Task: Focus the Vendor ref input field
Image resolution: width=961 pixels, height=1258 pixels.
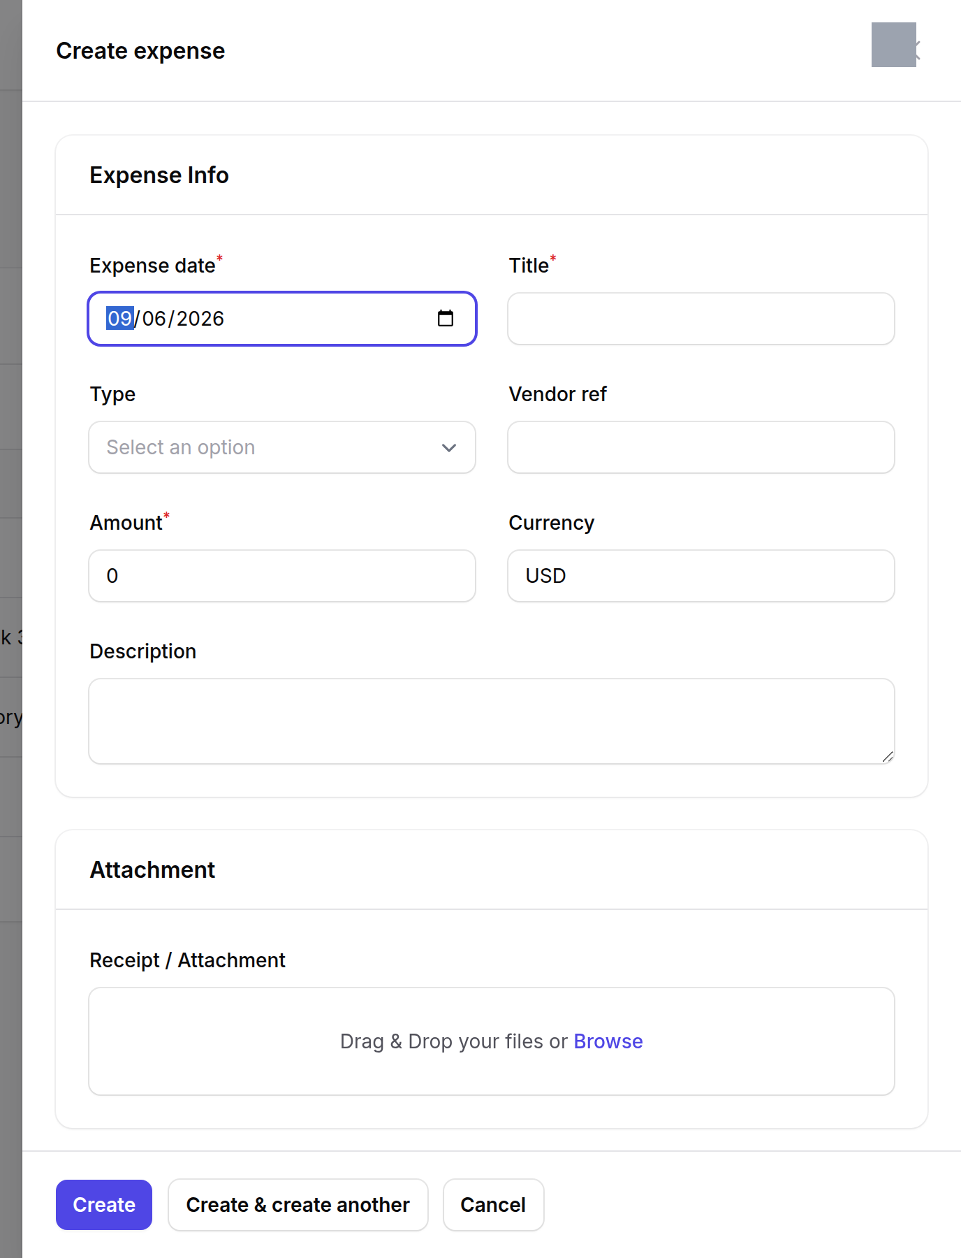Action: [x=701, y=447]
